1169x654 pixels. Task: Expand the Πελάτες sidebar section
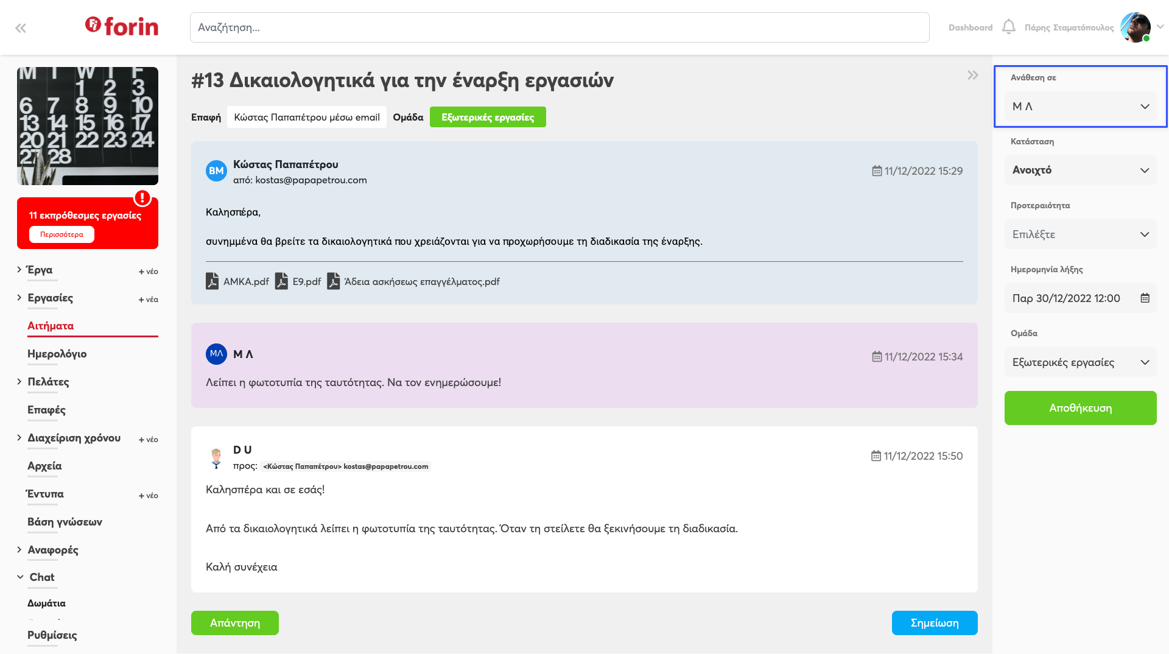click(19, 381)
